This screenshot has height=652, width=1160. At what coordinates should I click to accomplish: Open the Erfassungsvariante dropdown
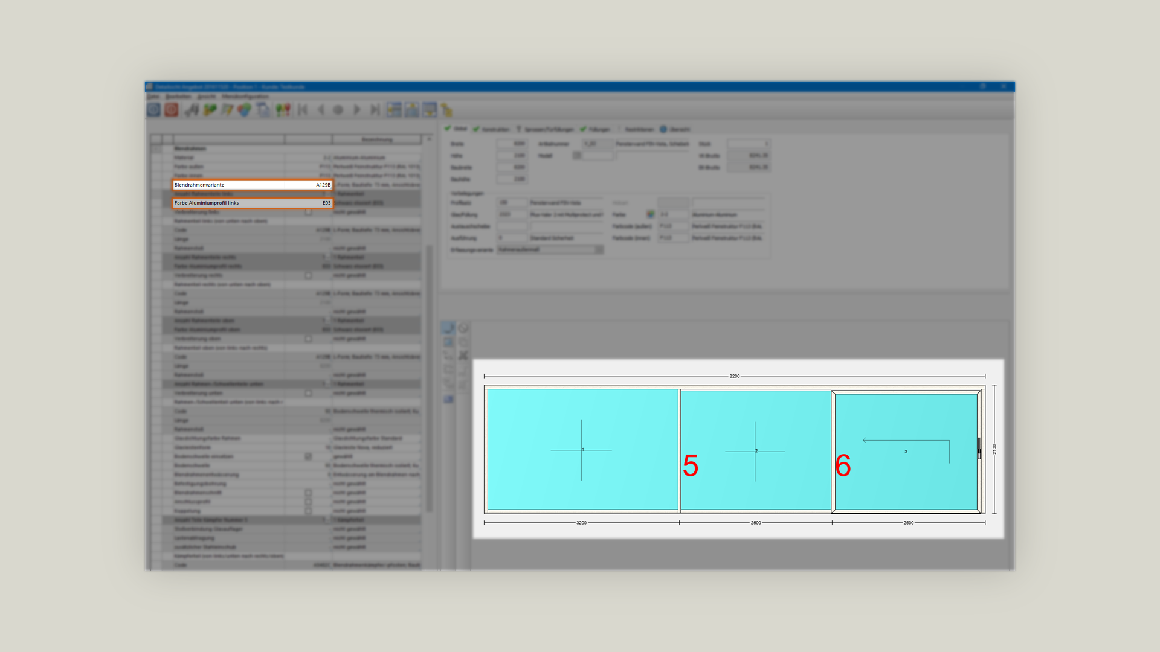click(550, 249)
